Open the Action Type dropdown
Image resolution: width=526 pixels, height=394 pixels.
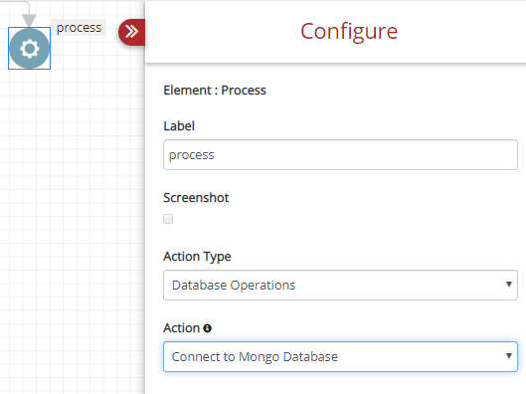point(340,285)
